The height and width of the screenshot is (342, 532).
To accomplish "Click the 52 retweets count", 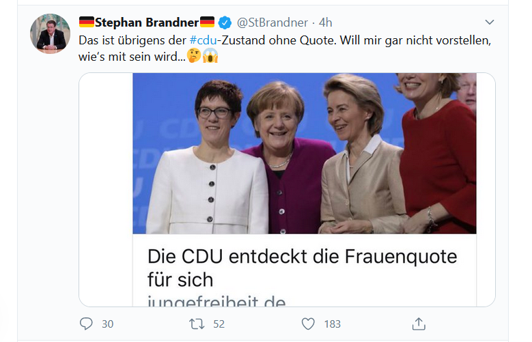I will point(219,324).
